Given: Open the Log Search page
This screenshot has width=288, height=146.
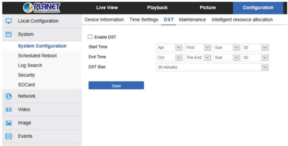Looking at the screenshot, I should [x=30, y=65].
